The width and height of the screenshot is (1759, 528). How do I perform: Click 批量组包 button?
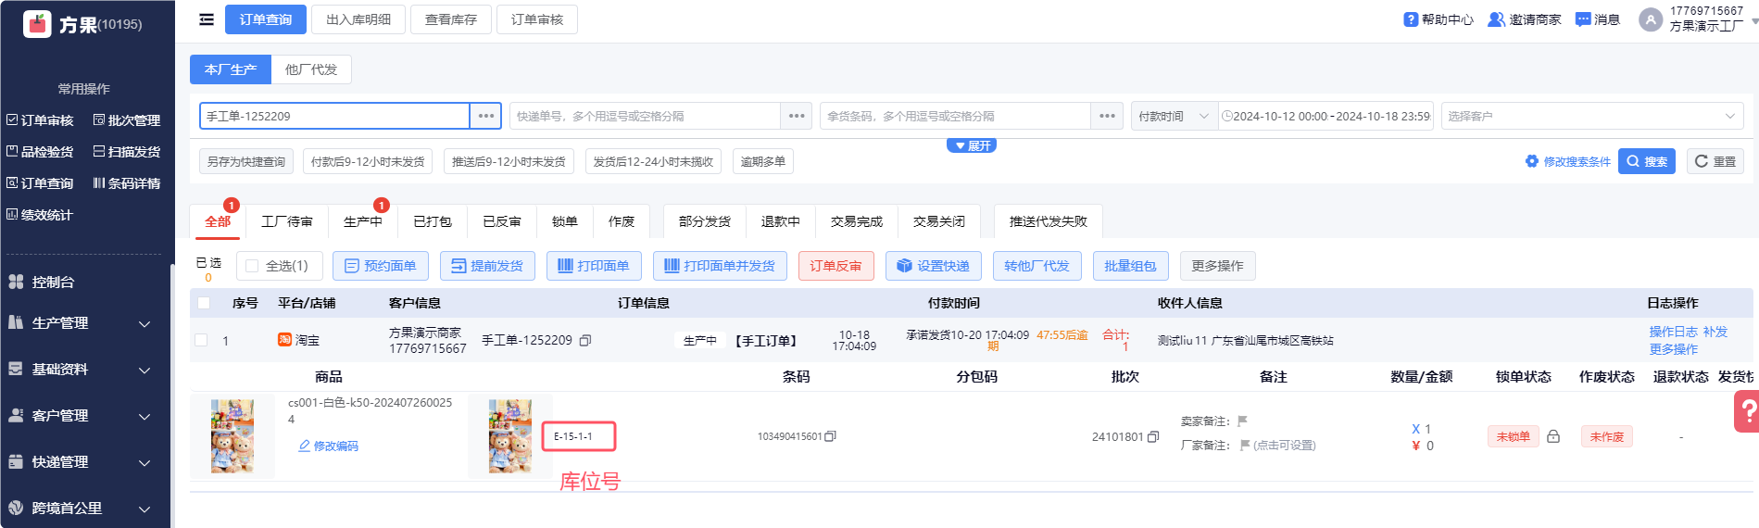[1130, 266]
